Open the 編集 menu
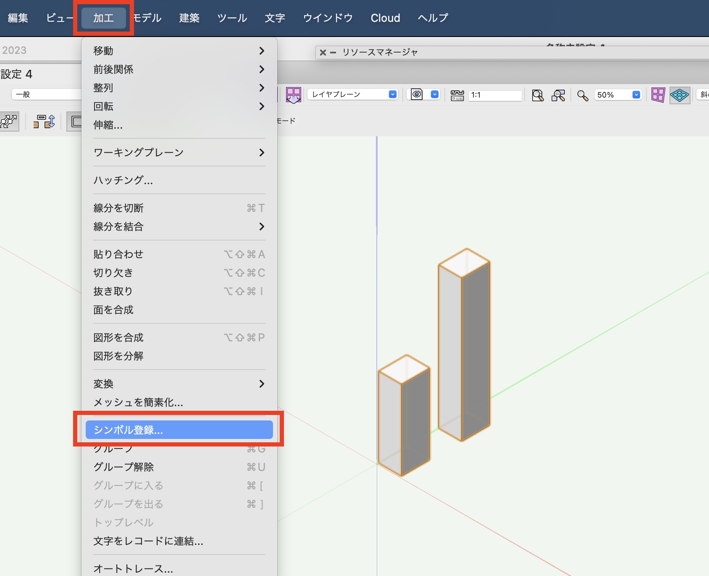 point(18,18)
